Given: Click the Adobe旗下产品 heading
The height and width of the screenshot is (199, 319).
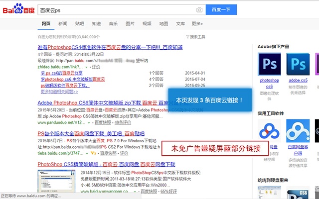Looking at the screenshot, I should 273,47.
